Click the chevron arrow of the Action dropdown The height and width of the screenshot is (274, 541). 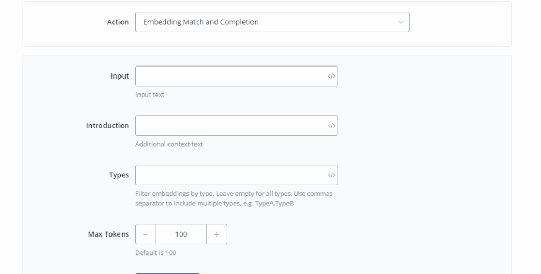click(400, 22)
